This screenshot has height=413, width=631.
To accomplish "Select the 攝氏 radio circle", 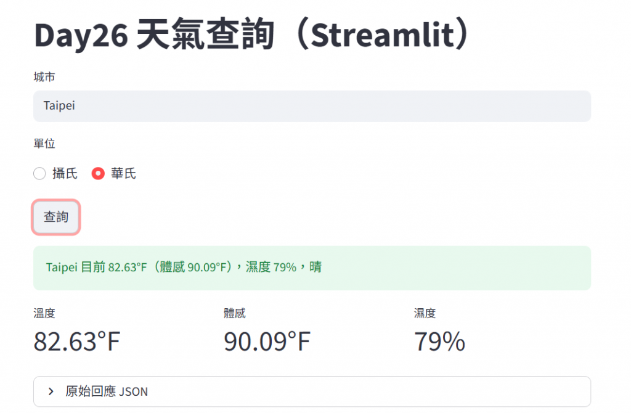I will coord(39,173).
